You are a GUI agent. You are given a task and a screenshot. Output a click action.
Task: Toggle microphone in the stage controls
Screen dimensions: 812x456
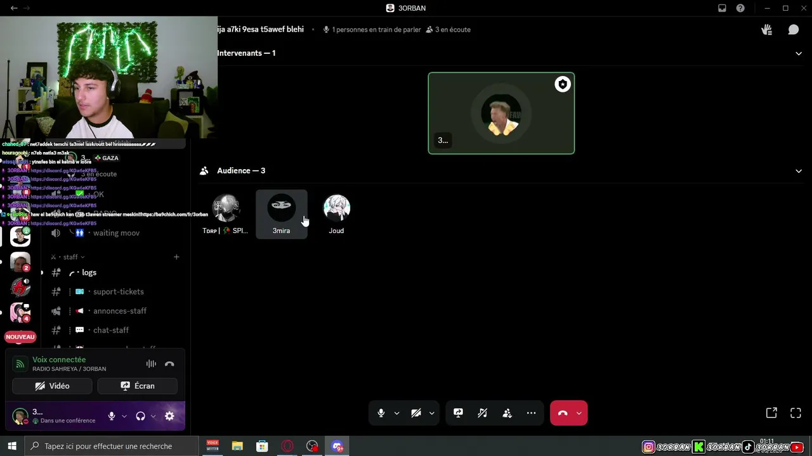381,413
